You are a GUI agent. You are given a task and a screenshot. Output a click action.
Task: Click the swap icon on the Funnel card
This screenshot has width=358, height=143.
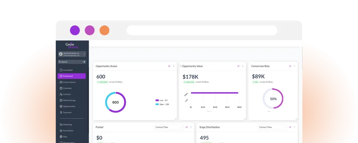click(187, 127)
